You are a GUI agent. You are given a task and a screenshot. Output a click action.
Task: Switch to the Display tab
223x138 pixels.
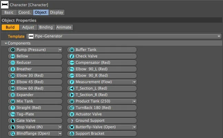(x=56, y=12)
